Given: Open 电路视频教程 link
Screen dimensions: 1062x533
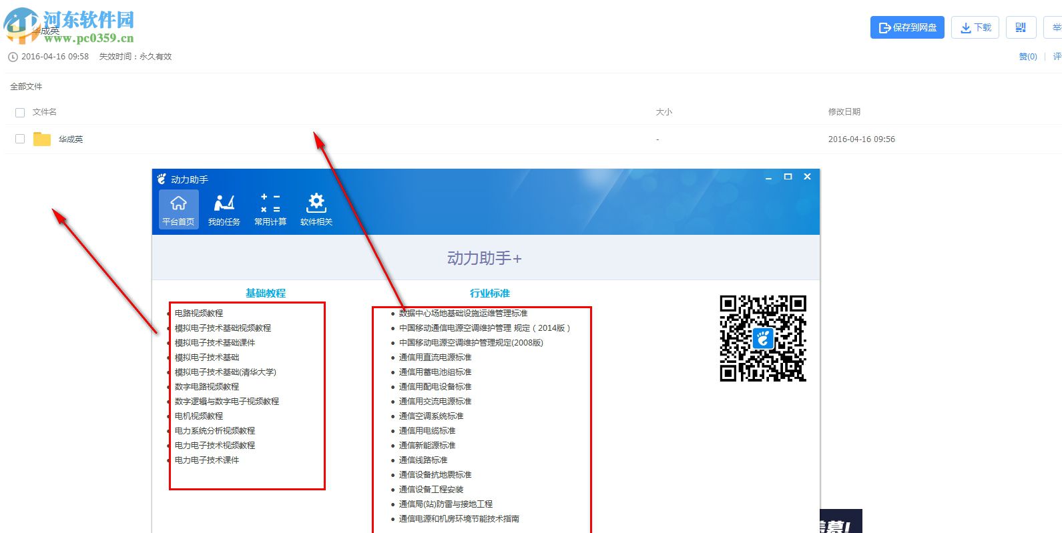Looking at the screenshot, I should point(199,314).
